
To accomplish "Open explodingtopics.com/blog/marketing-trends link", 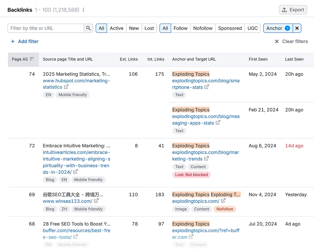I will coord(205,155).
